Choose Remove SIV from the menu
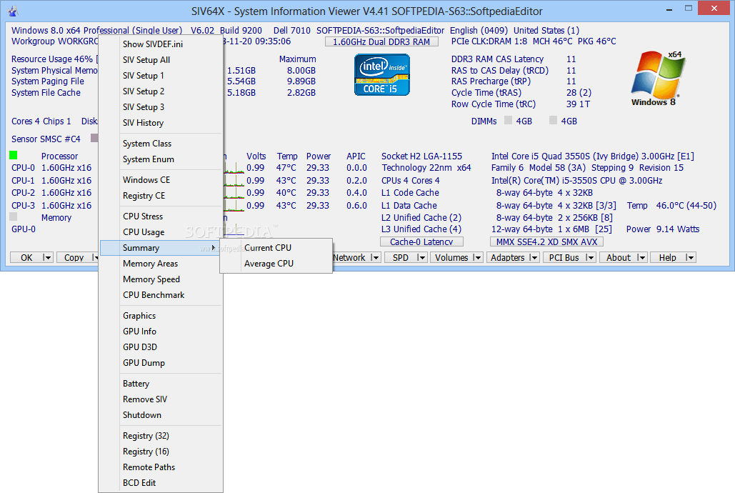 pos(161,399)
